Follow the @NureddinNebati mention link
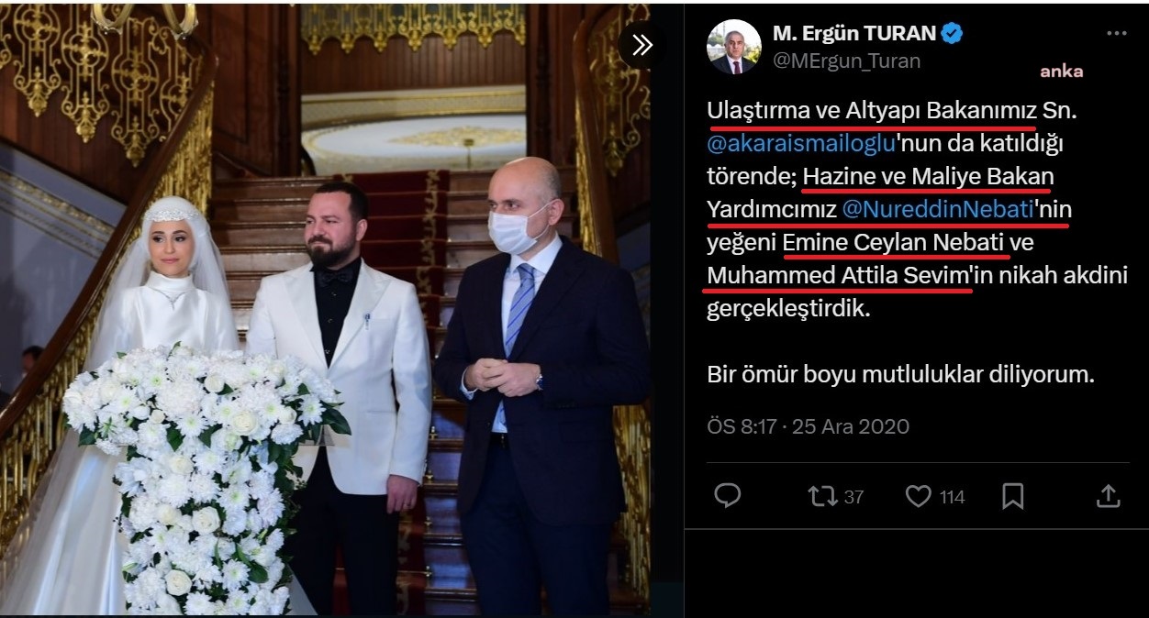1149x618 pixels. click(938, 209)
